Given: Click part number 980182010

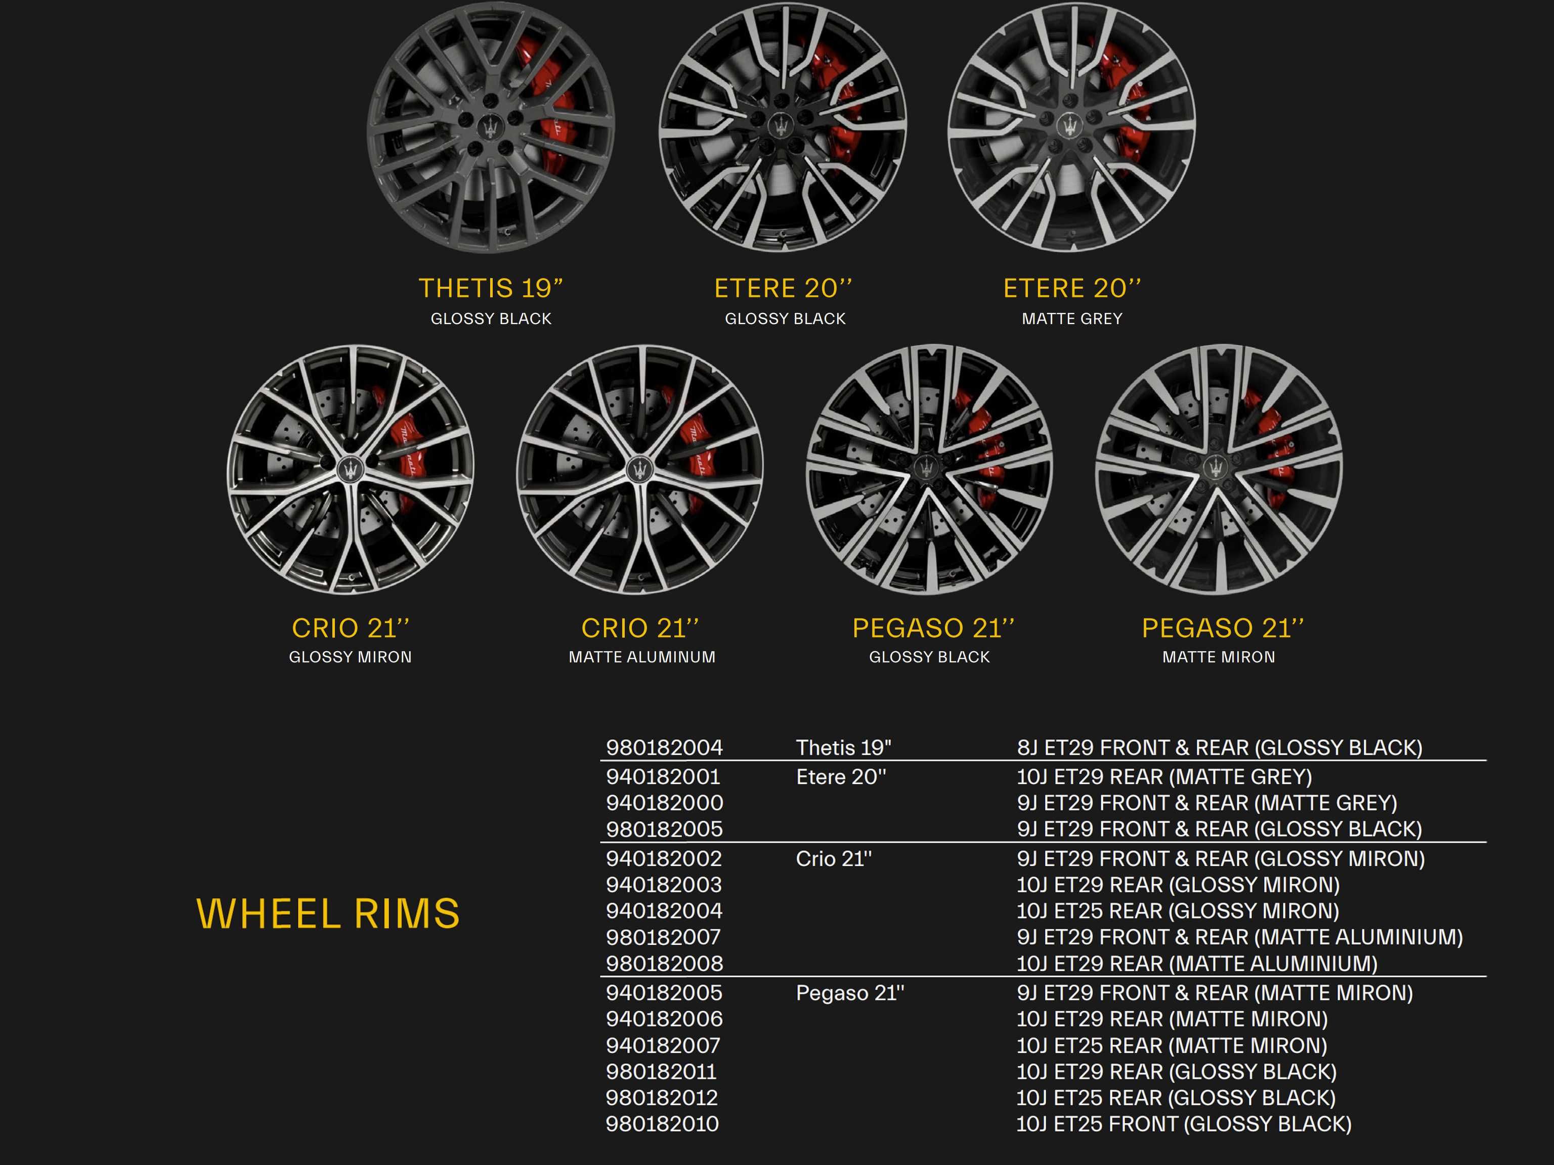Looking at the screenshot, I should pyautogui.click(x=663, y=1124).
